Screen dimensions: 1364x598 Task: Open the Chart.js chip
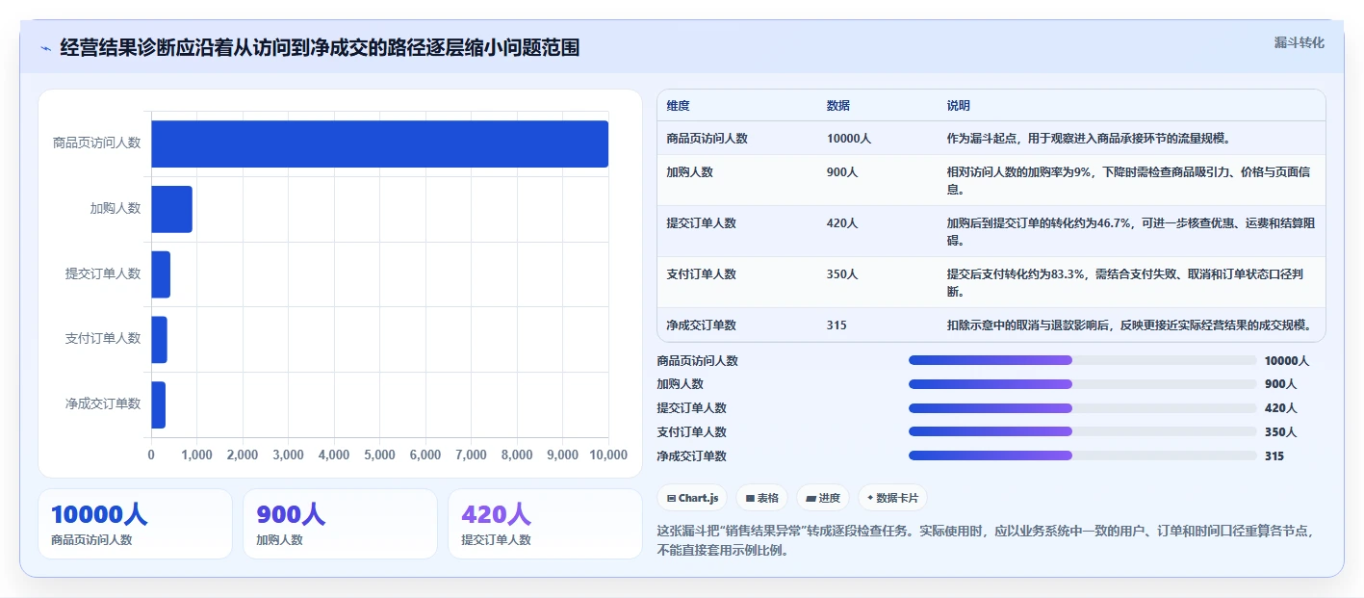[x=693, y=498]
